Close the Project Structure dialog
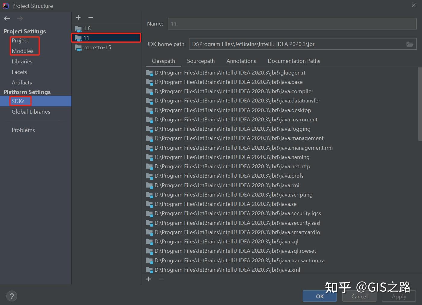Screen dimensions: 422x305 (414, 5)
